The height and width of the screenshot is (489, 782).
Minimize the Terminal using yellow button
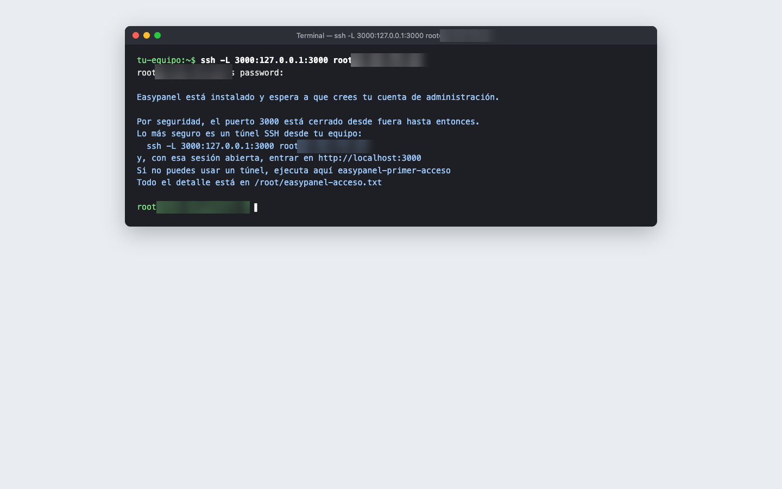[x=147, y=35]
